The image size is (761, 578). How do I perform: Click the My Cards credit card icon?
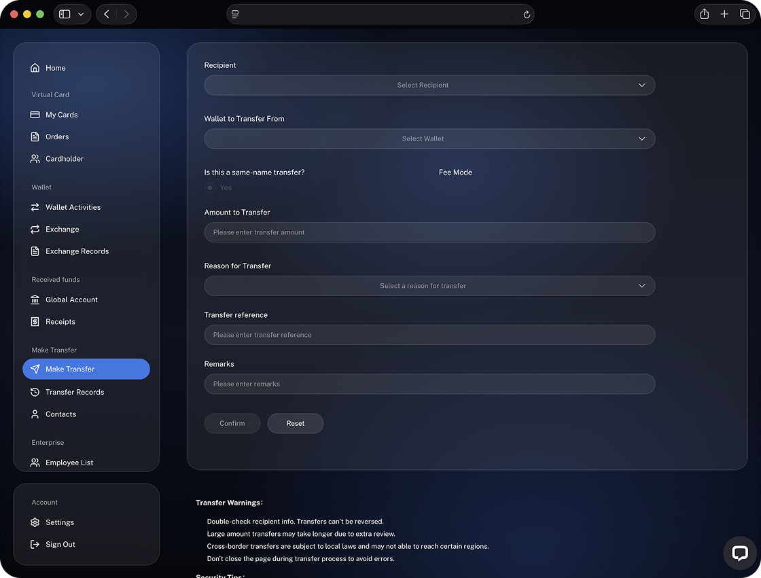[x=35, y=115]
